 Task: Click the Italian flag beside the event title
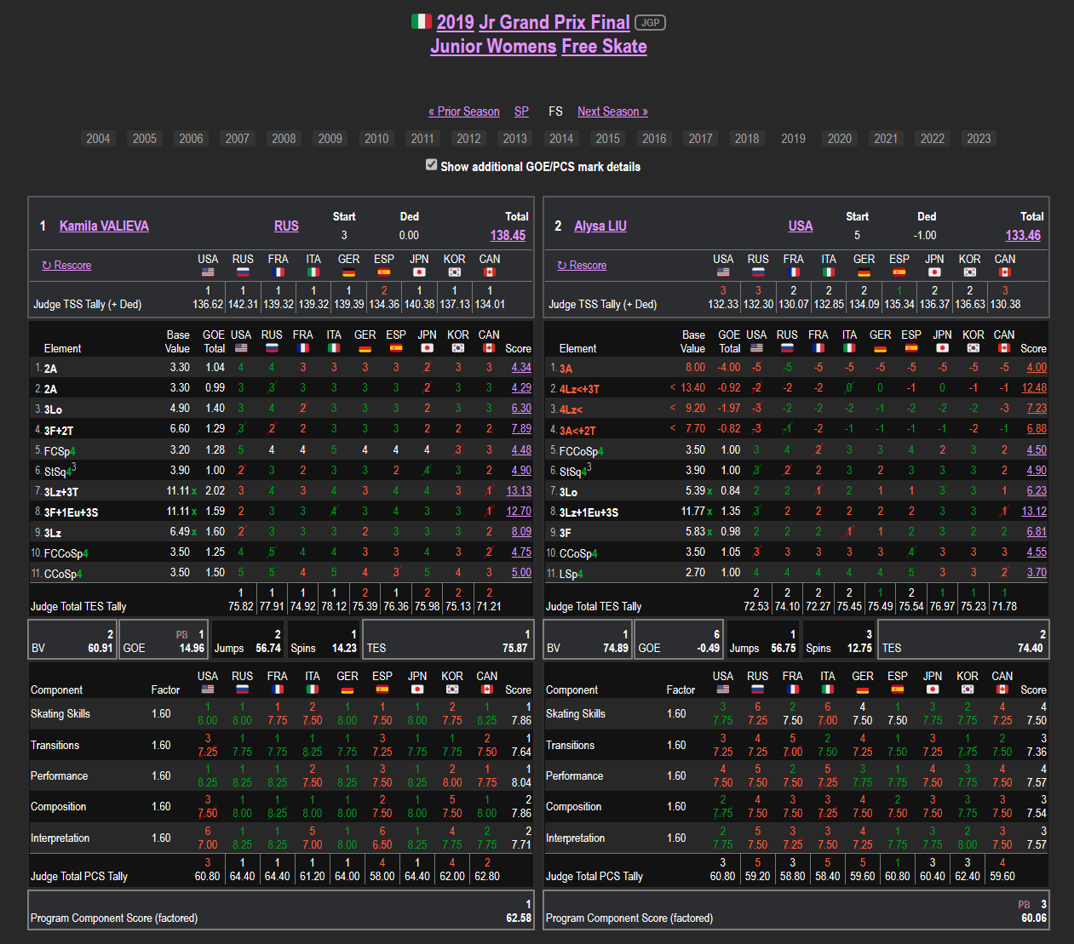point(422,21)
